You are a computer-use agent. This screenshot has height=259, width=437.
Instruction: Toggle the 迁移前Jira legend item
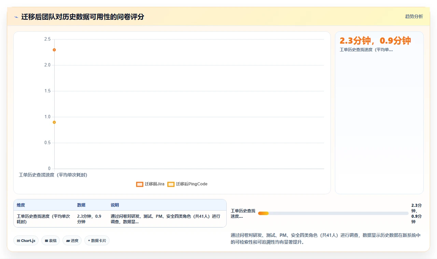coord(150,184)
